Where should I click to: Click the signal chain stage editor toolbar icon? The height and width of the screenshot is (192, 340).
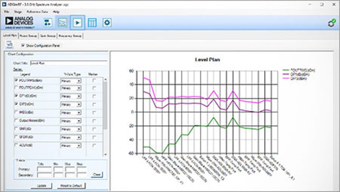click(48, 23)
